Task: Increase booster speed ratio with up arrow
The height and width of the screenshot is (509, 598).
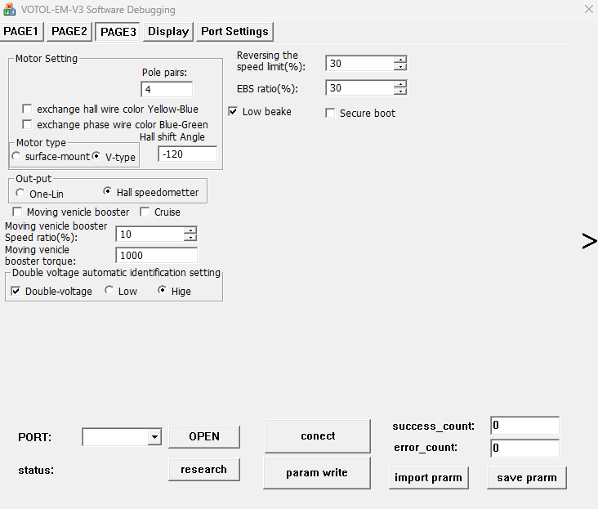Action: point(190,230)
